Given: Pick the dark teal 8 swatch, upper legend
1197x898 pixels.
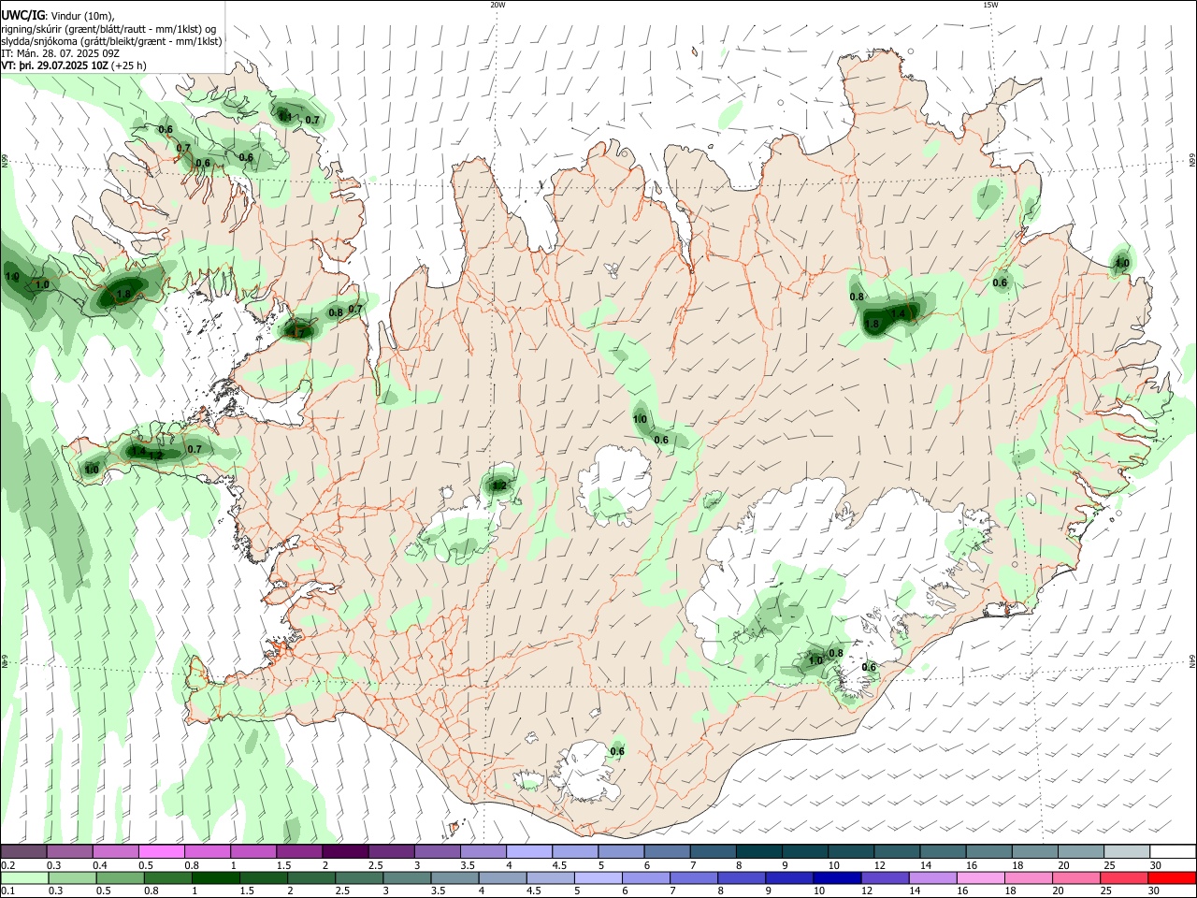Looking at the screenshot, I should pyautogui.click(x=758, y=851).
